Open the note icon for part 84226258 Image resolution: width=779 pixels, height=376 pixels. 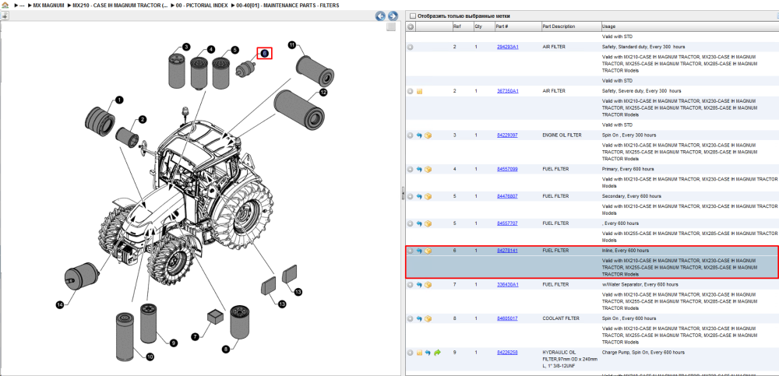tap(419, 353)
